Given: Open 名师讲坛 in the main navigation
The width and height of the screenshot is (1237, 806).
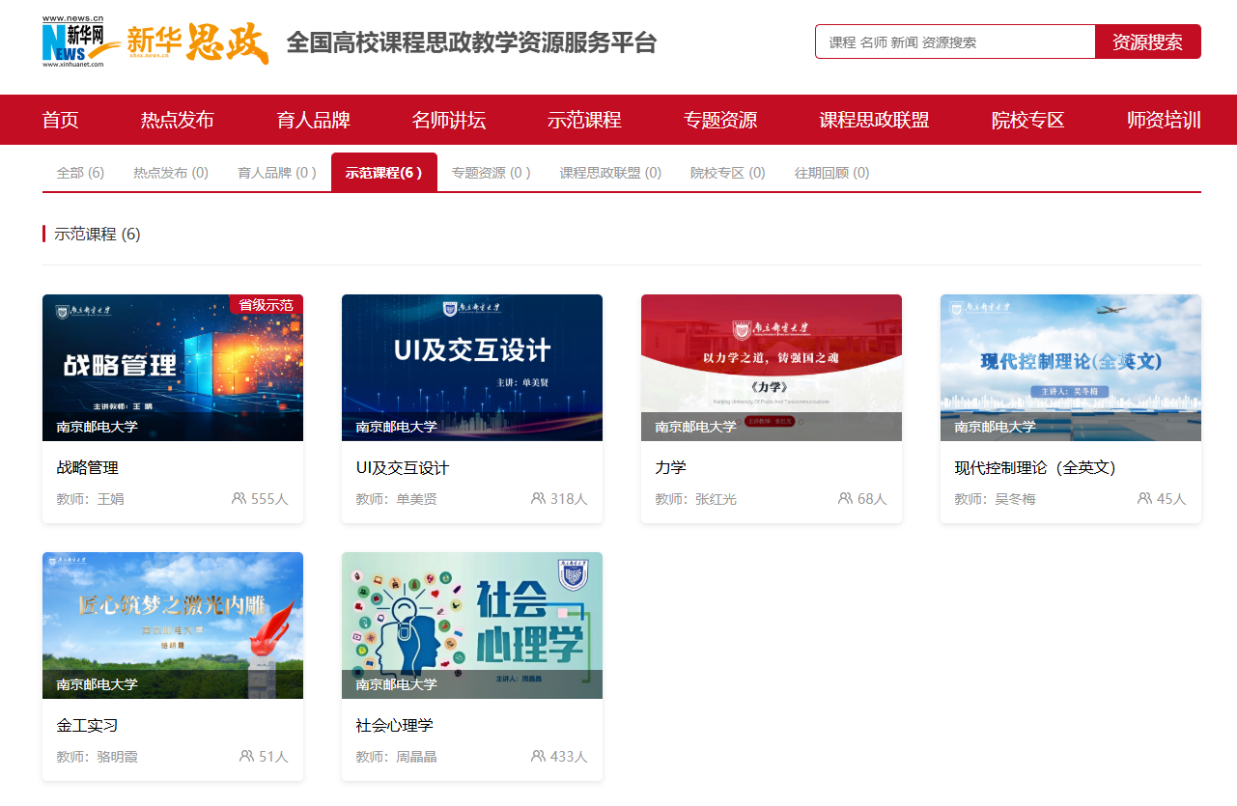Looking at the screenshot, I should click(448, 120).
